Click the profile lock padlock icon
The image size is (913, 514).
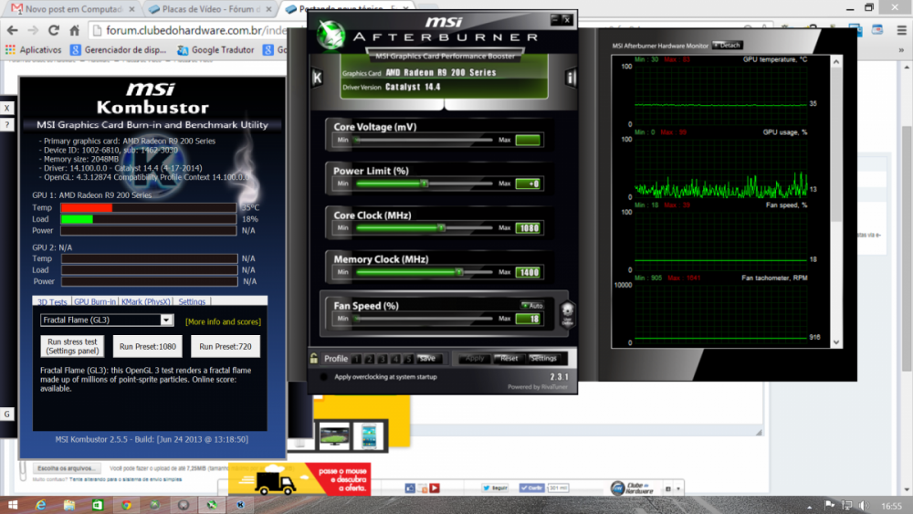coord(314,359)
